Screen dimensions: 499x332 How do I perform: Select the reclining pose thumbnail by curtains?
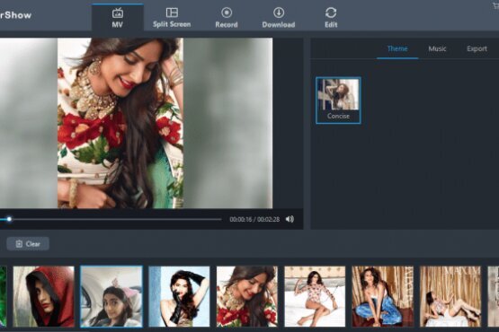click(450, 296)
